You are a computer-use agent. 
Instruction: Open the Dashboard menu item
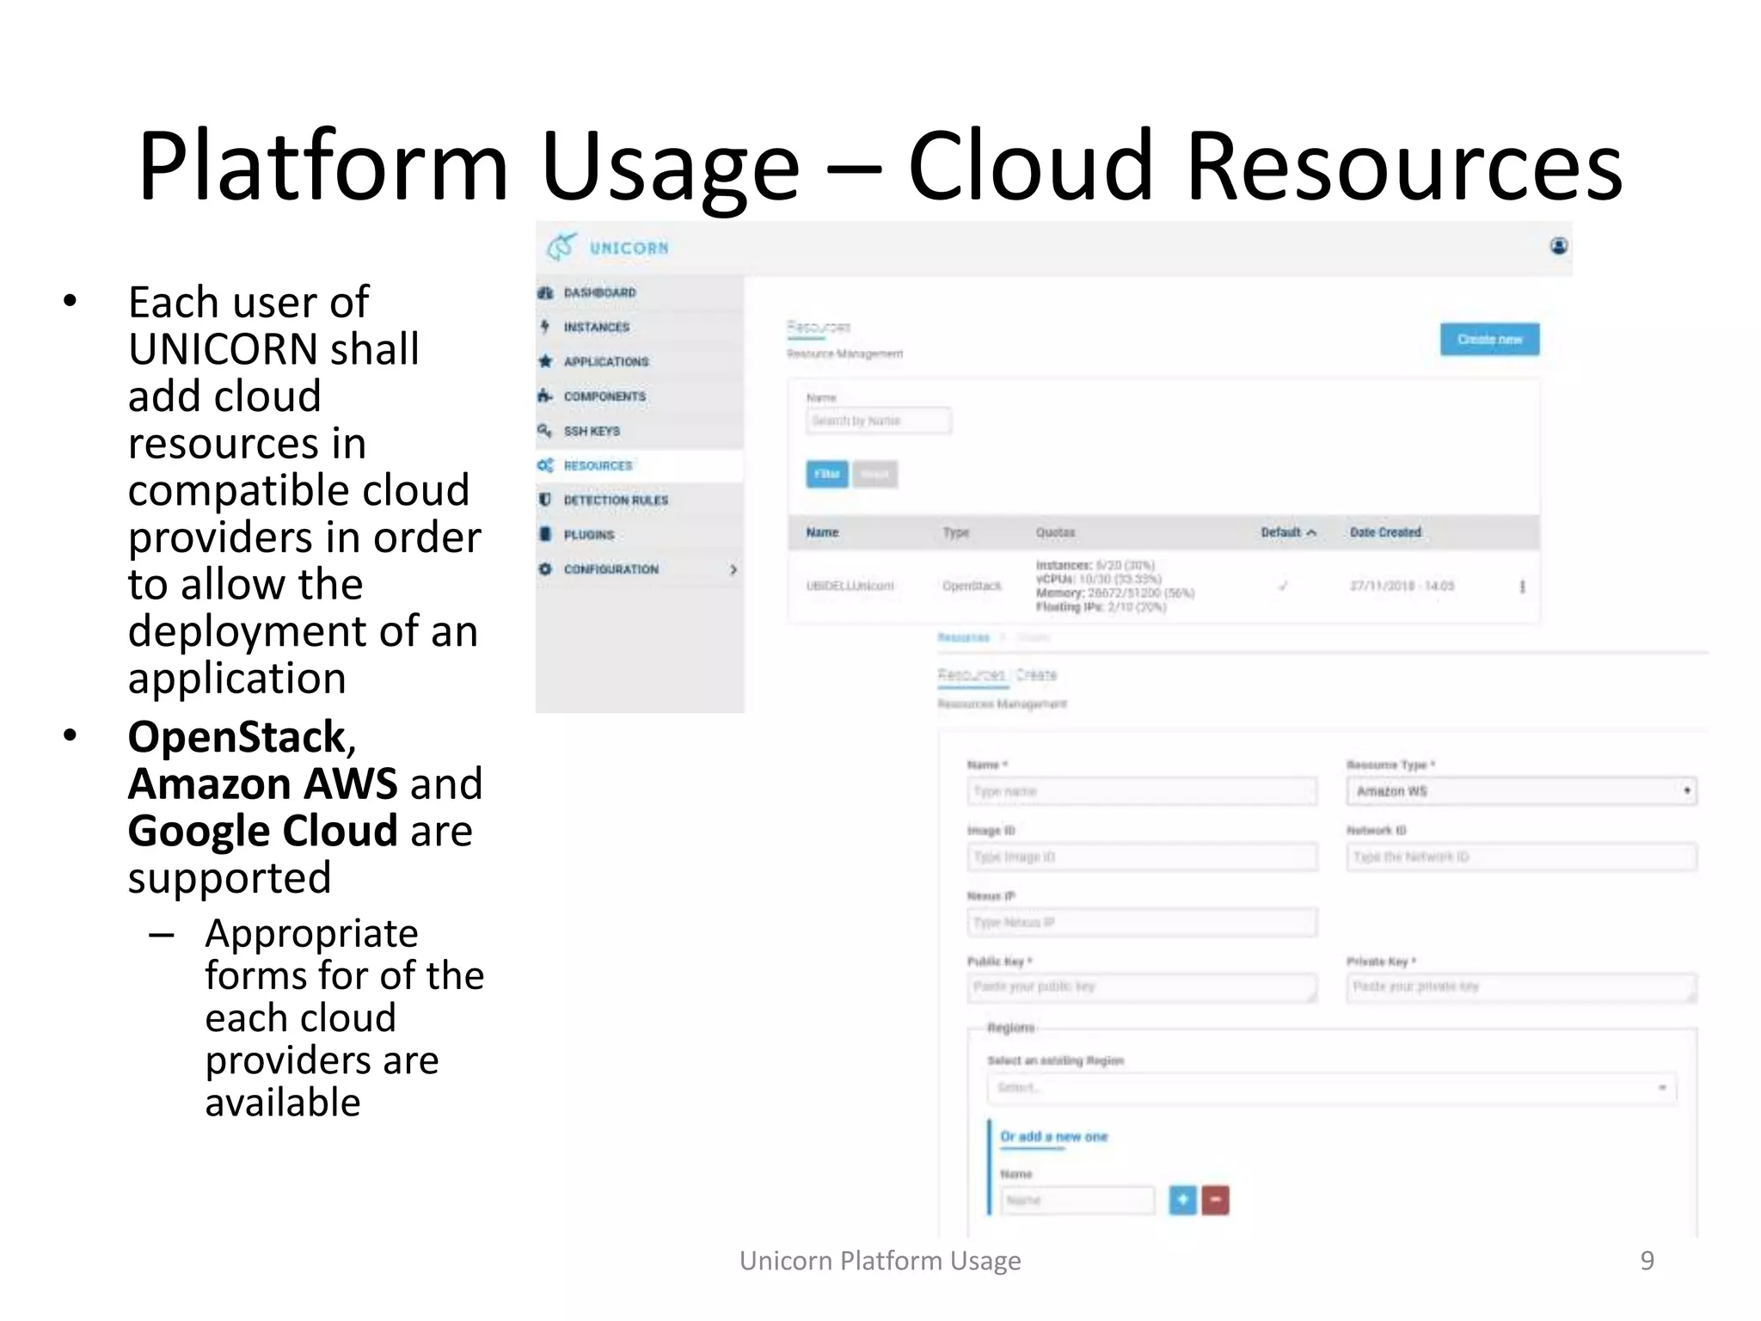639,292
